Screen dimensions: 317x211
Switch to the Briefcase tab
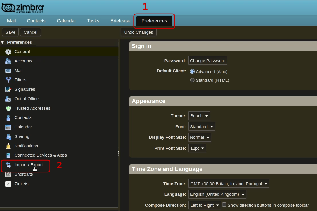[x=120, y=21]
